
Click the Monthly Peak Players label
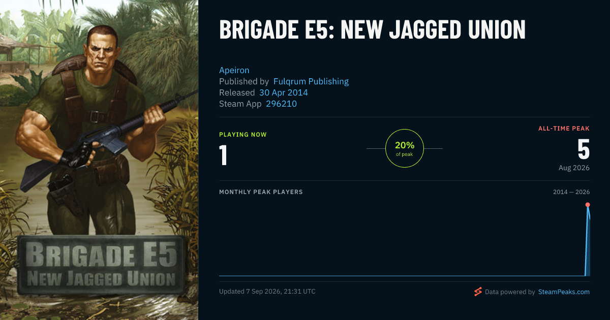pyautogui.click(x=261, y=192)
